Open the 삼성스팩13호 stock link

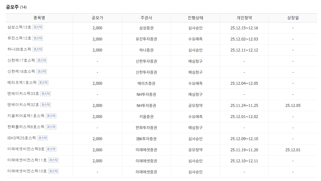(19, 27)
